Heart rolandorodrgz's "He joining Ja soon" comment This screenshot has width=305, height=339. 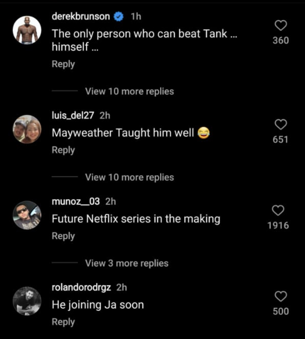[281, 296]
